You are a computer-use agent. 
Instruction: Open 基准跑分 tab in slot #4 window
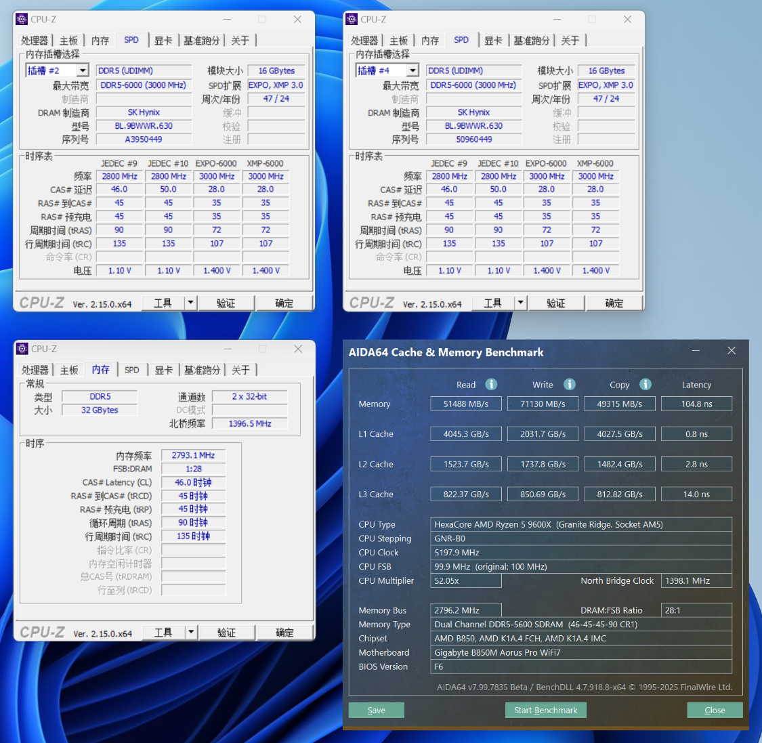(531, 41)
